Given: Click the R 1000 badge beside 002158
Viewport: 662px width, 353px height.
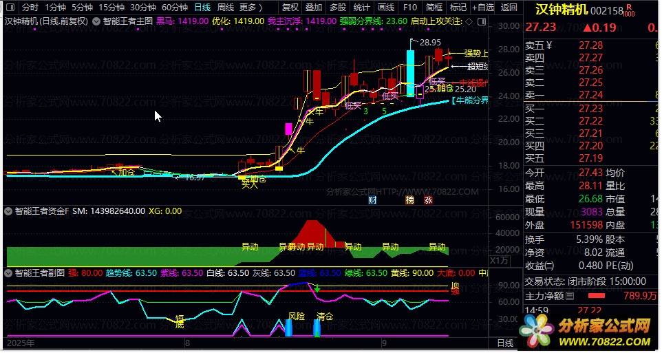Looking at the screenshot, I should point(629,10).
